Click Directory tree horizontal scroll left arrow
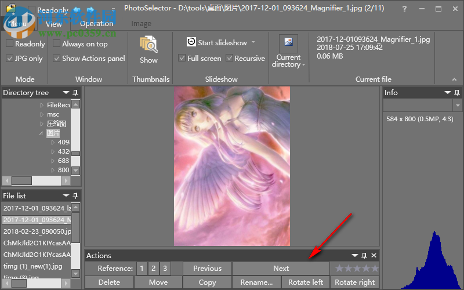 (x=7, y=180)
